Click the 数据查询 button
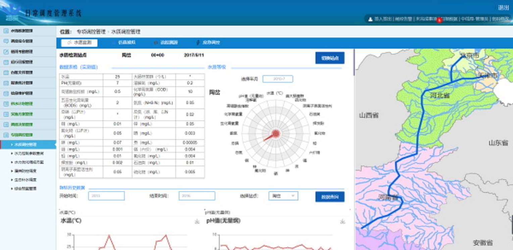The width and height of the screenshot is (513, 250). pyautogui.click(x=329, y=197)
